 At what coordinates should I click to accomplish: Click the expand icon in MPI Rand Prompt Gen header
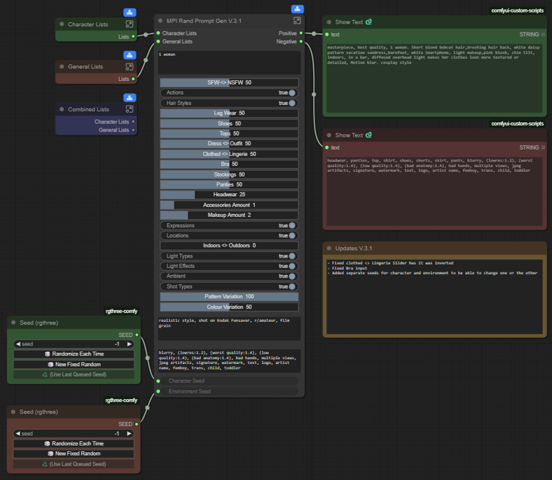point(297,21)
